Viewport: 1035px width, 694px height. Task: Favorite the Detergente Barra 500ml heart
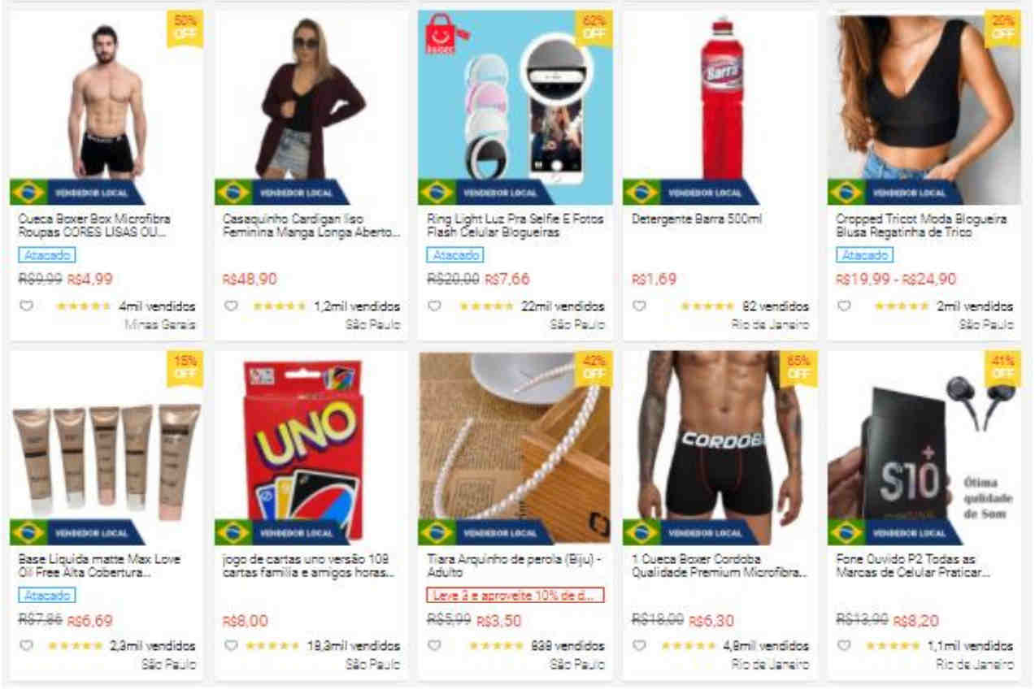(x=640, y=306)
